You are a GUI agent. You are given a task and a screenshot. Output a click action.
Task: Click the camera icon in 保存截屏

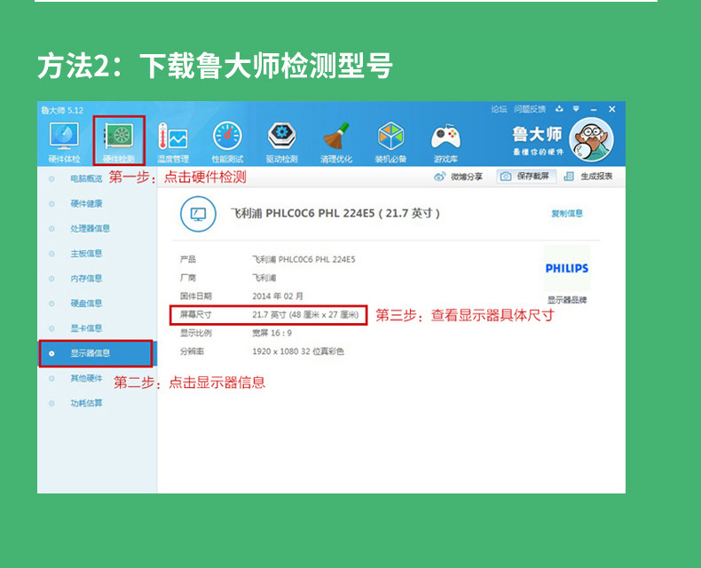click(x=506, y=177)
